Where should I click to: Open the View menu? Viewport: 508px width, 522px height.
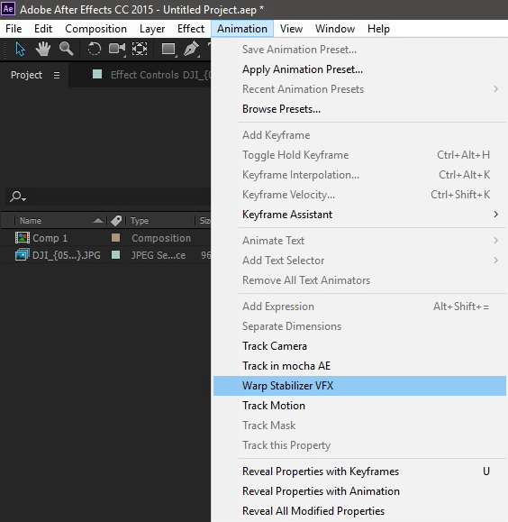click(x=291, y=29)
